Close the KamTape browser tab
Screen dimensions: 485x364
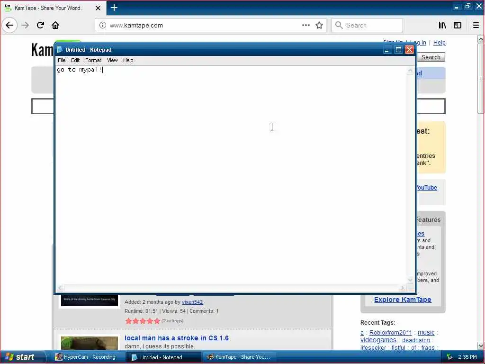[98, 8]
